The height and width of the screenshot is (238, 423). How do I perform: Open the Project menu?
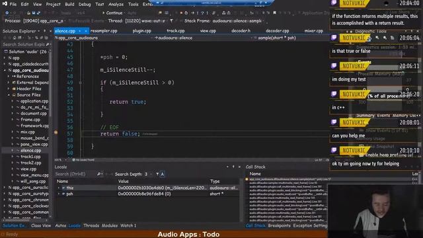(x=53, y=5)
